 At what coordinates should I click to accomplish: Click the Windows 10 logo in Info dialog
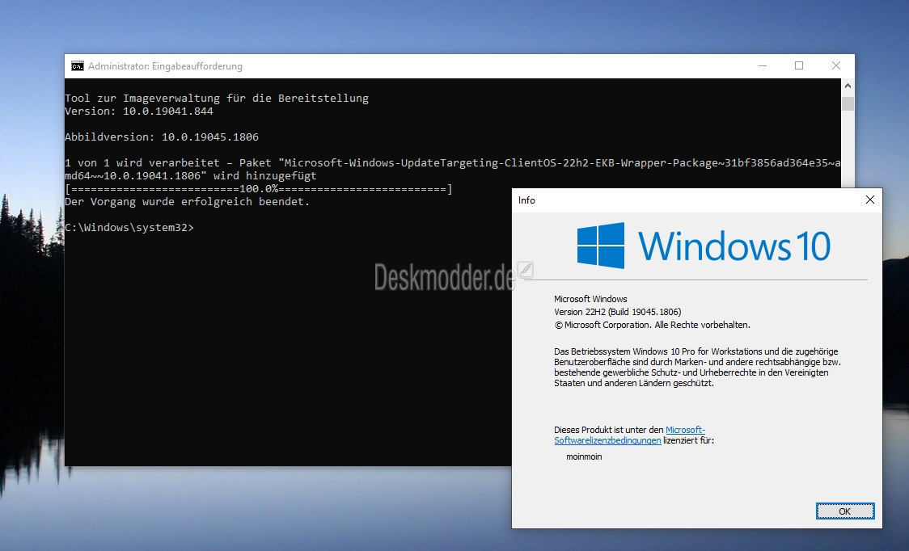coord(601,246)
